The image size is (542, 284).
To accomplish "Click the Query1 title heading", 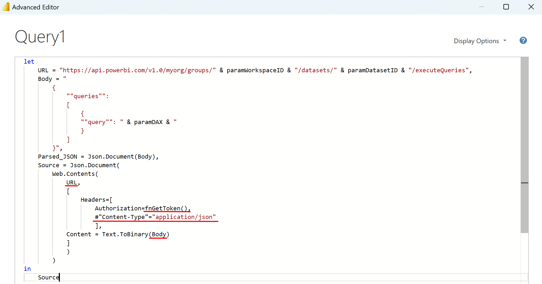I will pyautogui.click(x=40, y=37).
